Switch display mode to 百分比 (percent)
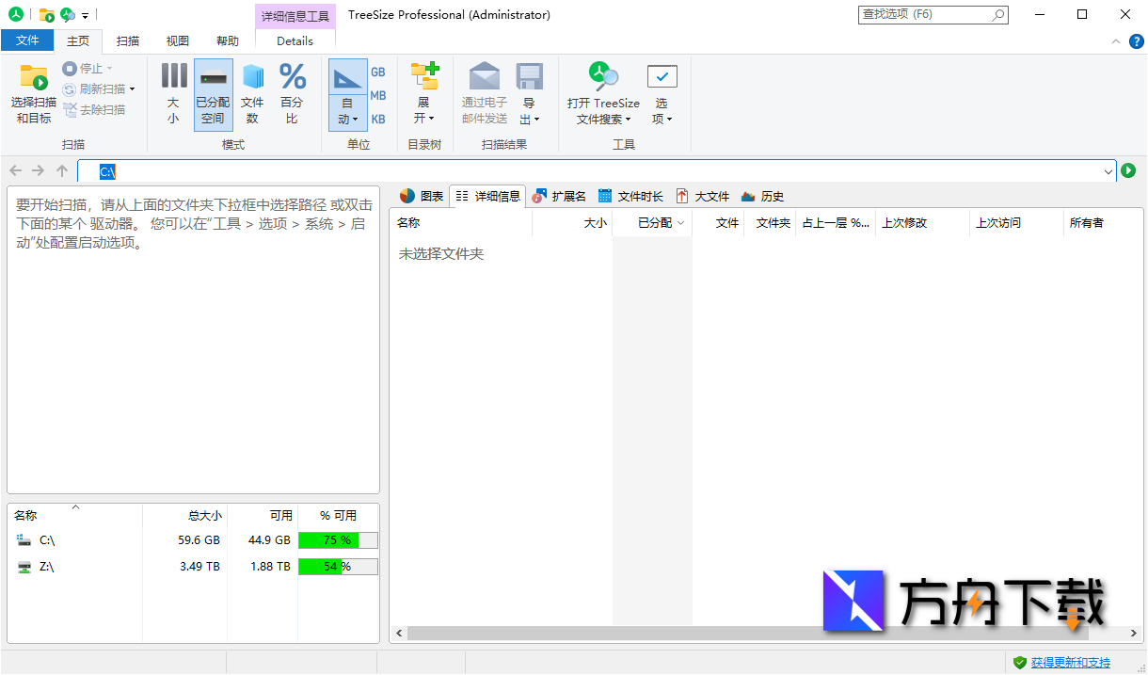1148x675 pixels. click(x=292, y=91)
